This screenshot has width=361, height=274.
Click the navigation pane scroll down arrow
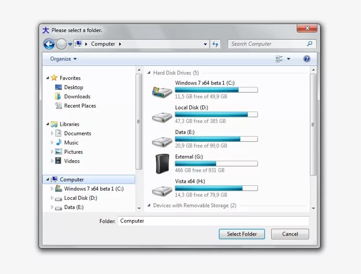139,208
